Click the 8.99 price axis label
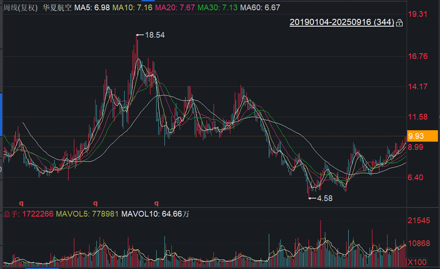This screenshot has height=269, width=440. click(x=415, y=147)
